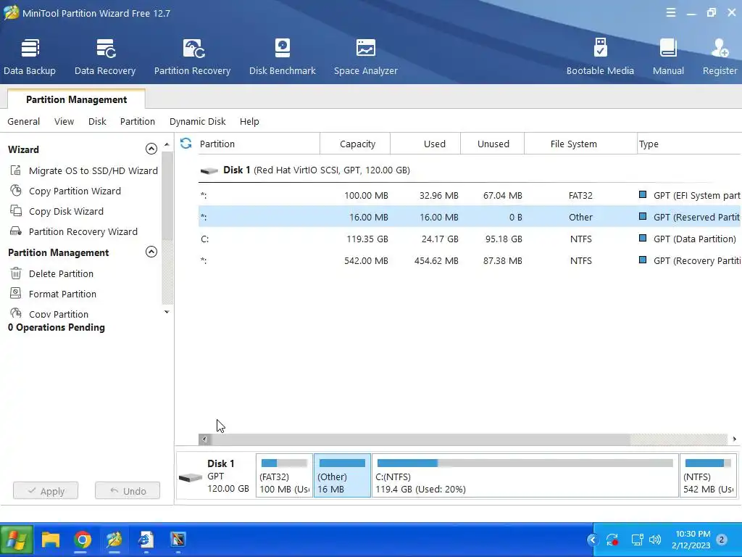The height and width of the screenshot is (557, 742).
Task: Choose Copy Disk Wizard link
Action: tap(66, 211)
